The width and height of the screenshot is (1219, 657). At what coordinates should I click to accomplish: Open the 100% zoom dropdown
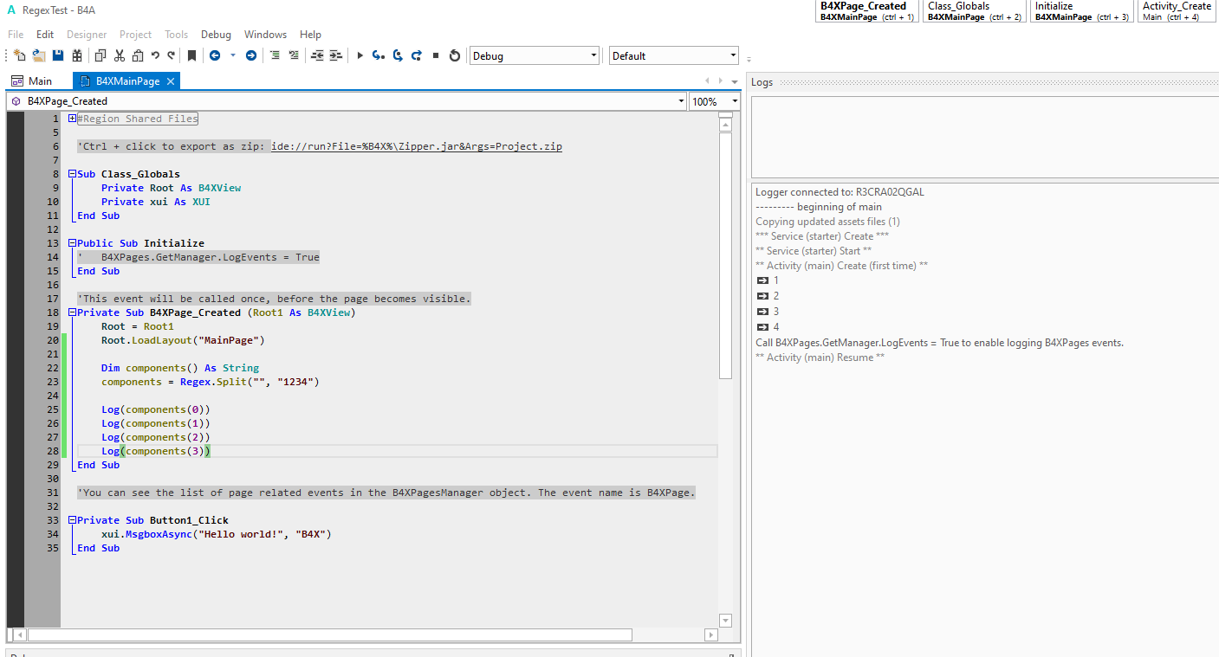[735, 101]
